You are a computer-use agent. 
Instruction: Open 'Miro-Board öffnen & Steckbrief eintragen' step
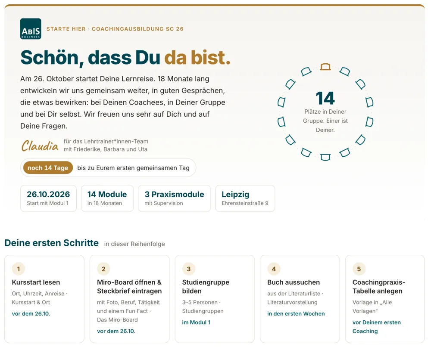click(x=129, y=299)
